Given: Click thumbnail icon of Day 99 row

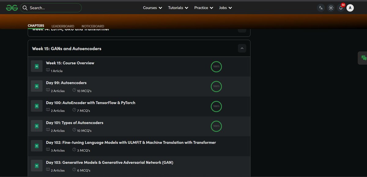Looking at the screenshot, I should [37, 86].
